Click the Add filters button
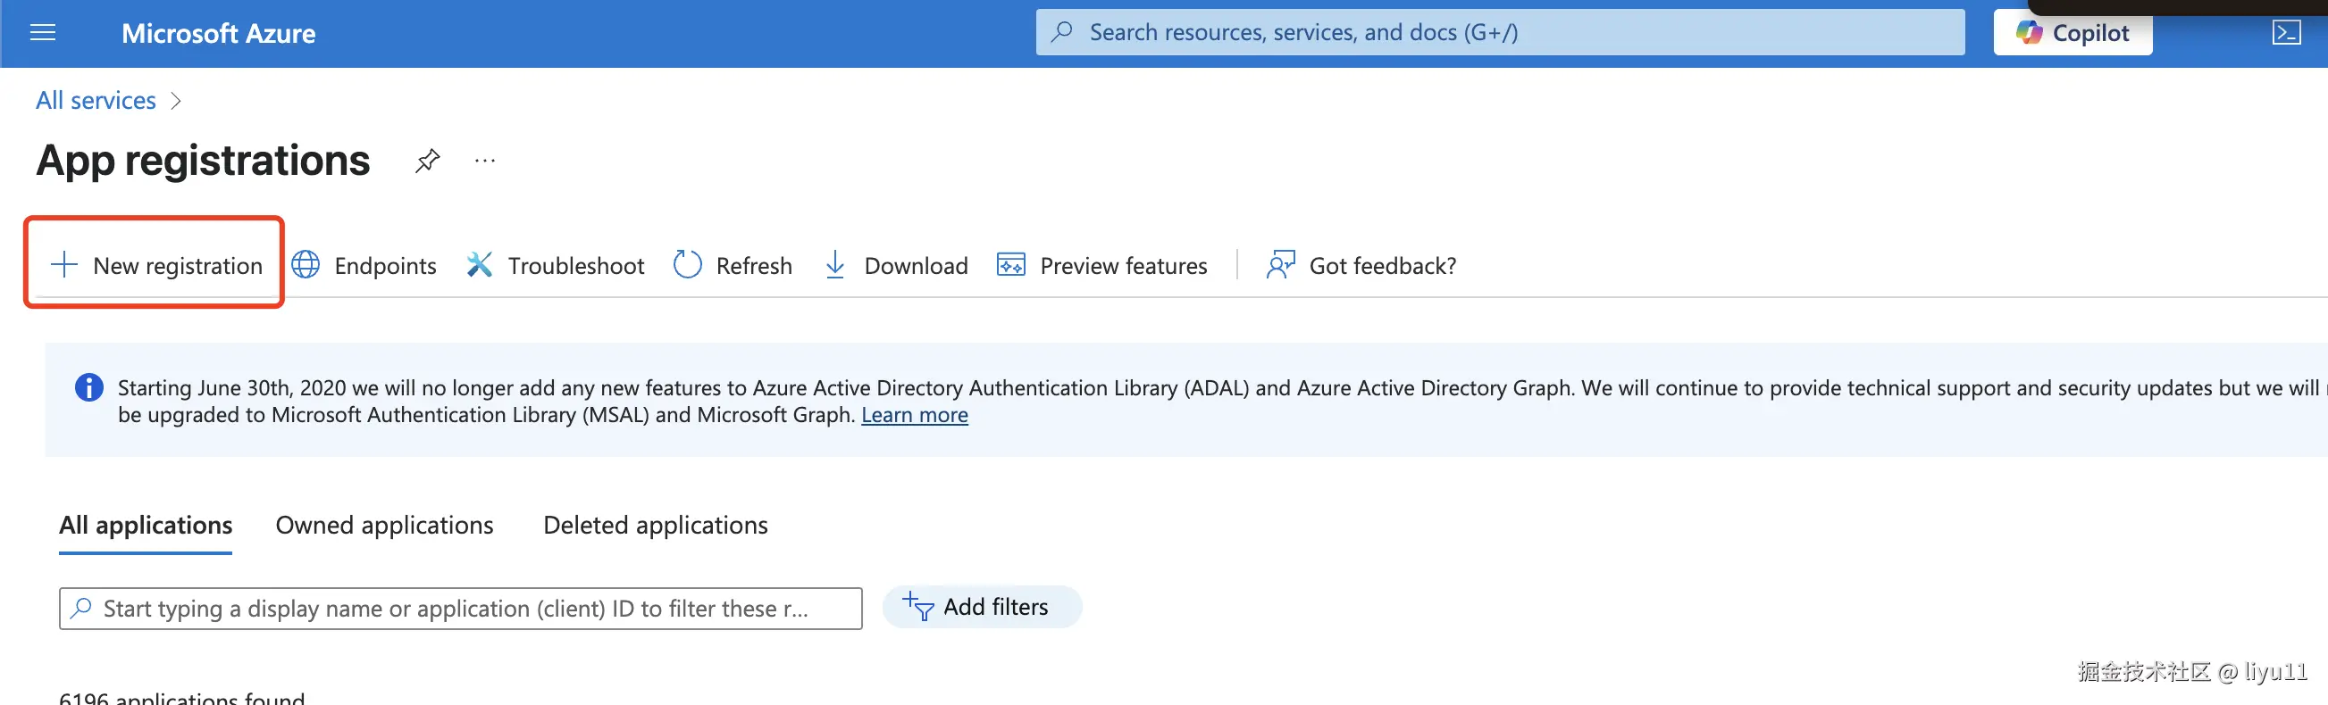This screenshot has width=2328, height=705. coord(981,607)
